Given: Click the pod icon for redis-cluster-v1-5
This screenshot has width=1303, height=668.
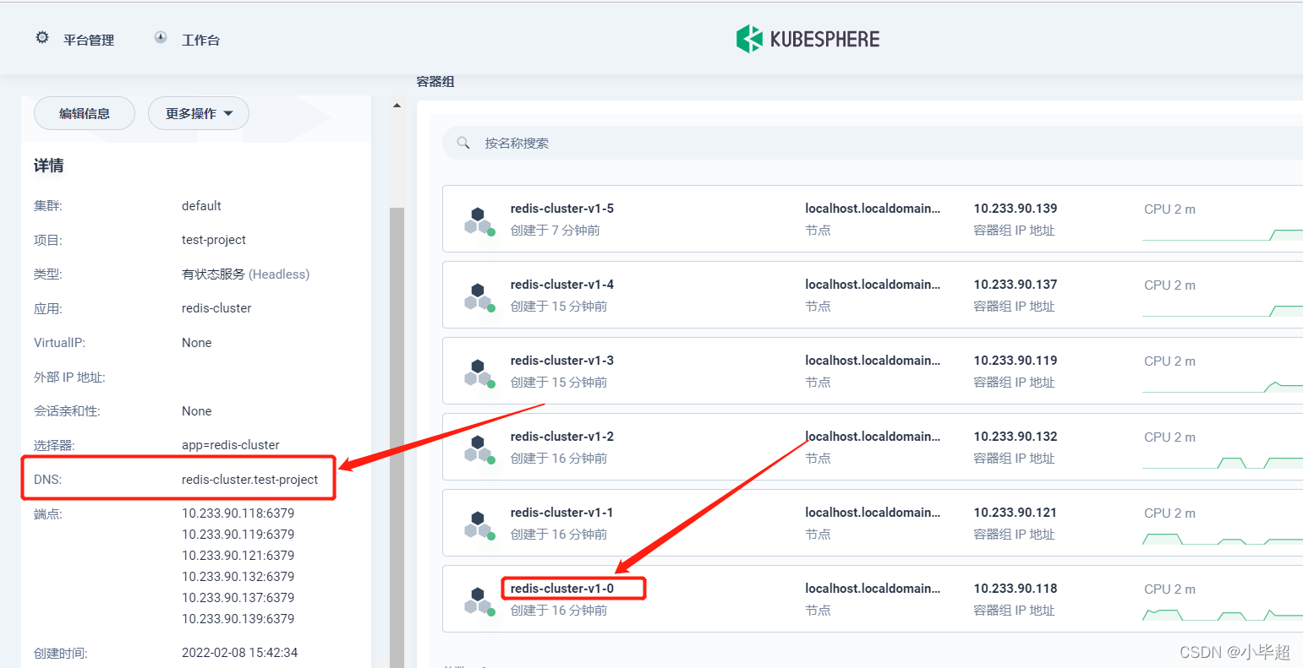Looking at the screenshot, I should (479, 221).
